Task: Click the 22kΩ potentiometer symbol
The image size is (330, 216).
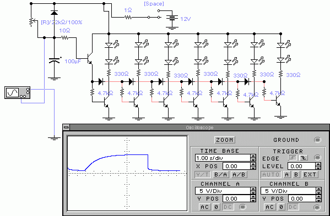Action: point(32,22)
